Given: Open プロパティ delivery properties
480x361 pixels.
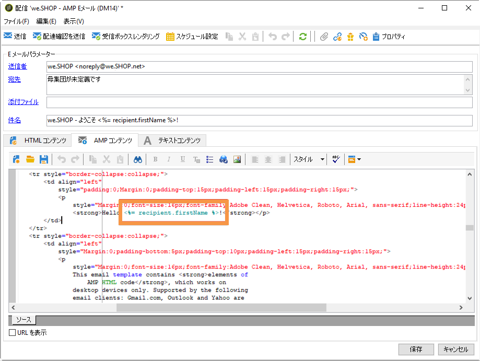Looking at the screenshot, I should [389, 37].
